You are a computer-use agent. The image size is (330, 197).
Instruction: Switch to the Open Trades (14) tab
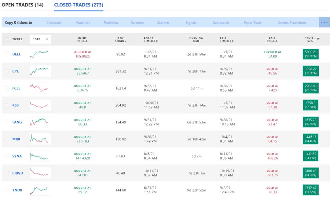[23, 5]
